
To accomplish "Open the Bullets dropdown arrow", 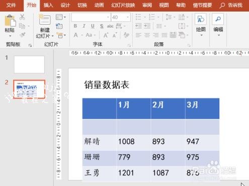I will click(145, 17).
